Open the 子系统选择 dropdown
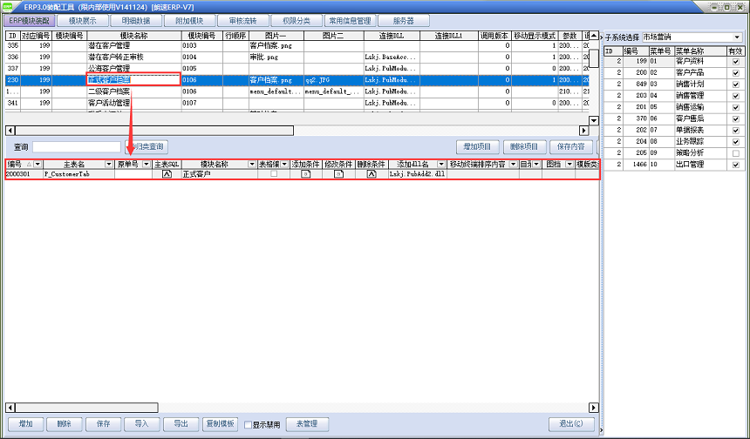This screenshot has height=439, width=750. click(x=737, y=37)
